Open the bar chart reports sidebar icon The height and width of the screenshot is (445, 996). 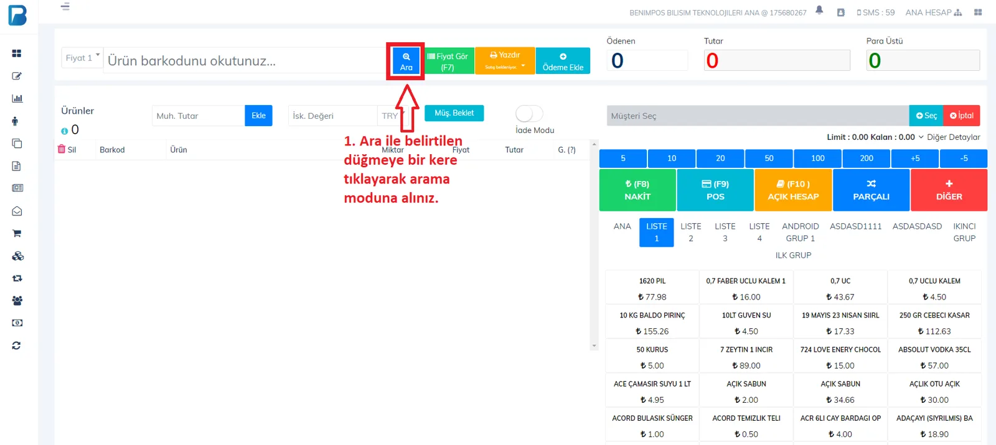tap(17, 98)
